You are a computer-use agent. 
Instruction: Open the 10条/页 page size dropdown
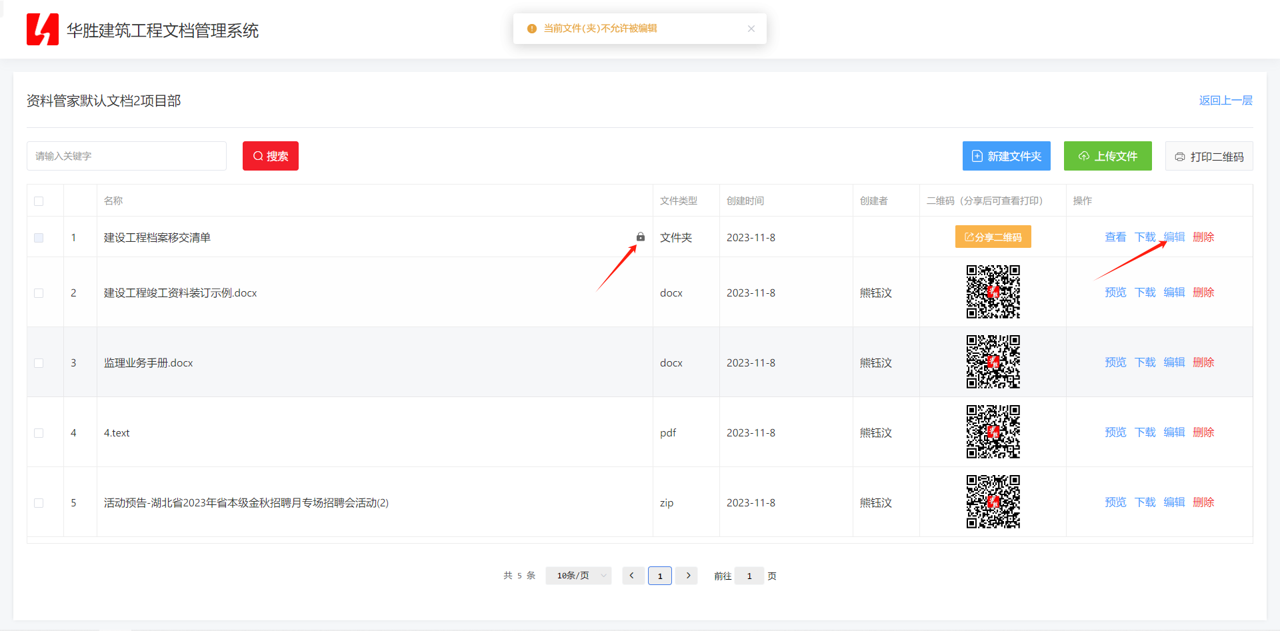[579, 576]
